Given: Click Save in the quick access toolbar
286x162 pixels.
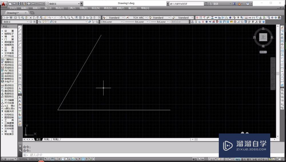Looking at the screenshot, I should (x=19, y=4).
